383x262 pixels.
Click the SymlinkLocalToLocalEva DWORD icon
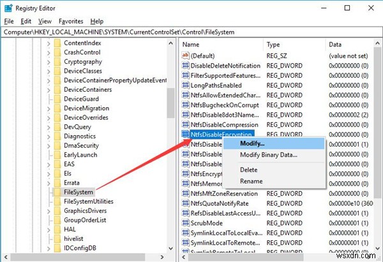(185, 233)
